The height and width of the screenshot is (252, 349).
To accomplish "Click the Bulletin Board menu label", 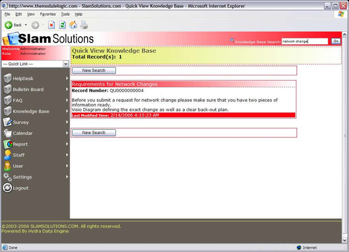I will click(x=28, y=89).
